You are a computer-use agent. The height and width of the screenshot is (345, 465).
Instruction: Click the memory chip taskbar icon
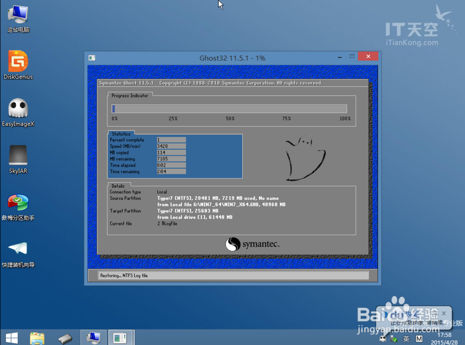(65, 339)
